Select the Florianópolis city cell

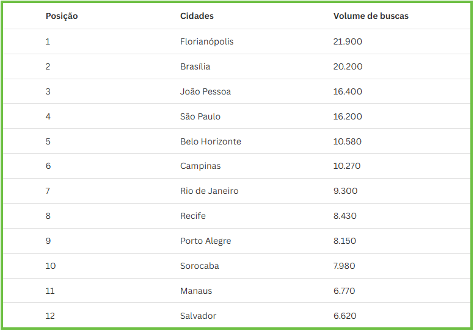click(x=206, y=41)
